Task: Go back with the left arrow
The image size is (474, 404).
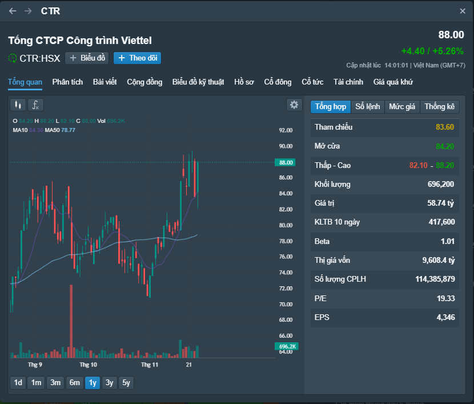Action: (13, 11)
